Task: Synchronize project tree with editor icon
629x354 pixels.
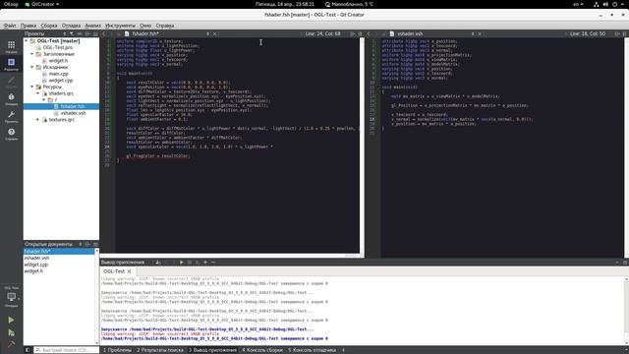Action: 80,33
